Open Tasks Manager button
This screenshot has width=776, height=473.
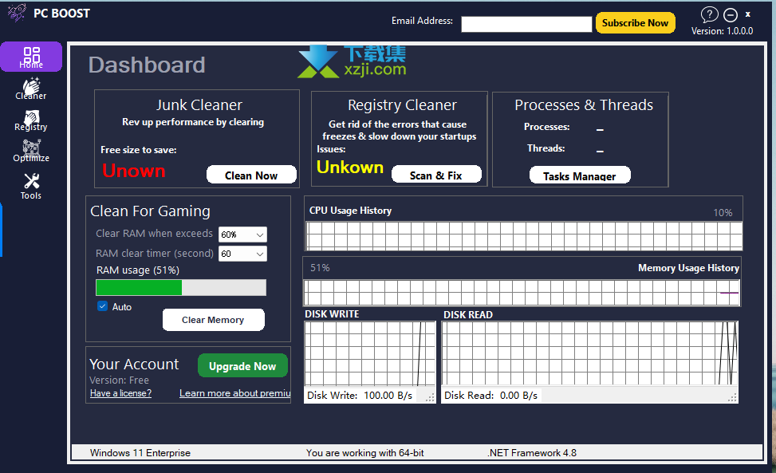[580, 175]
